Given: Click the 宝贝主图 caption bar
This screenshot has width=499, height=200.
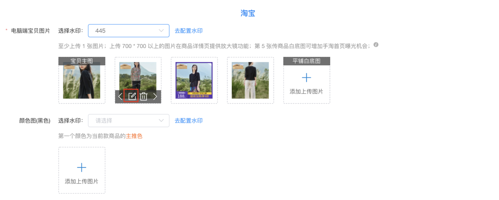Looking at the screenshot, I should click(x=82, y=61).
